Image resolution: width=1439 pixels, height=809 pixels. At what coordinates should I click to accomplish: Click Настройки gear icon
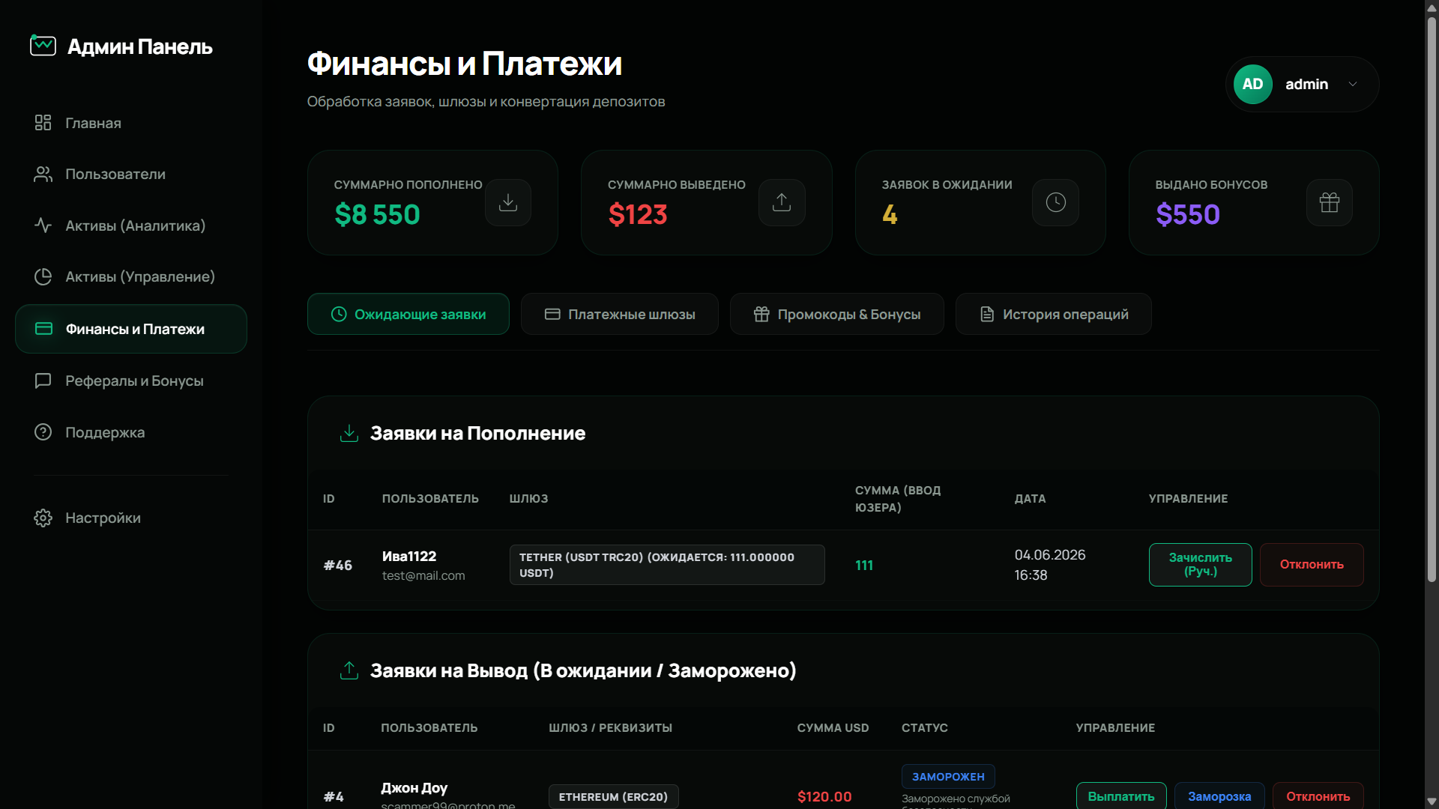point(43,518)
